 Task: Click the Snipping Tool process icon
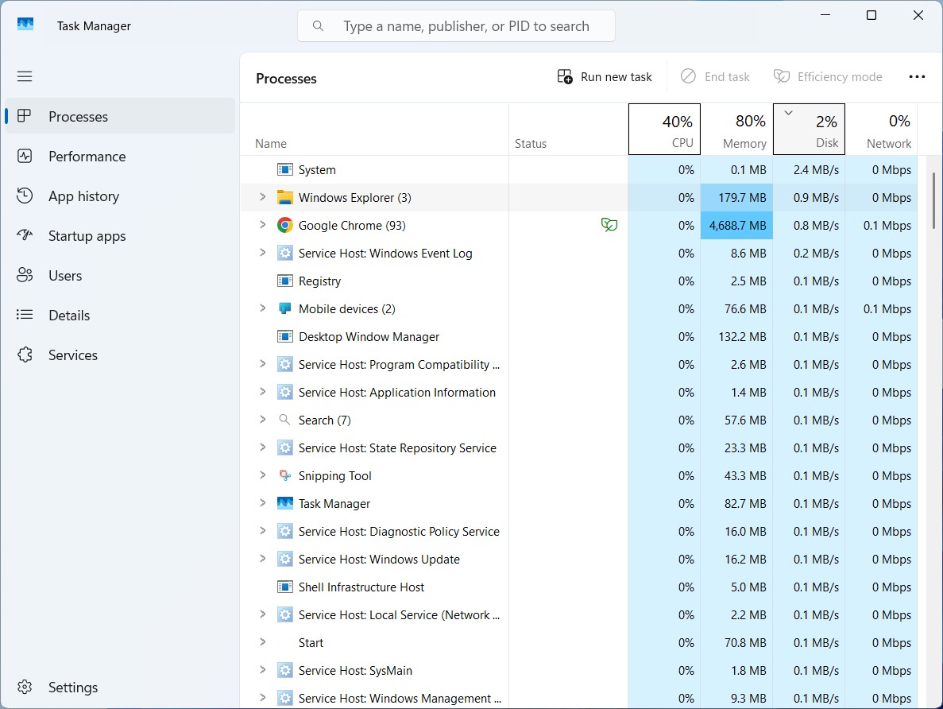[285, 476]
